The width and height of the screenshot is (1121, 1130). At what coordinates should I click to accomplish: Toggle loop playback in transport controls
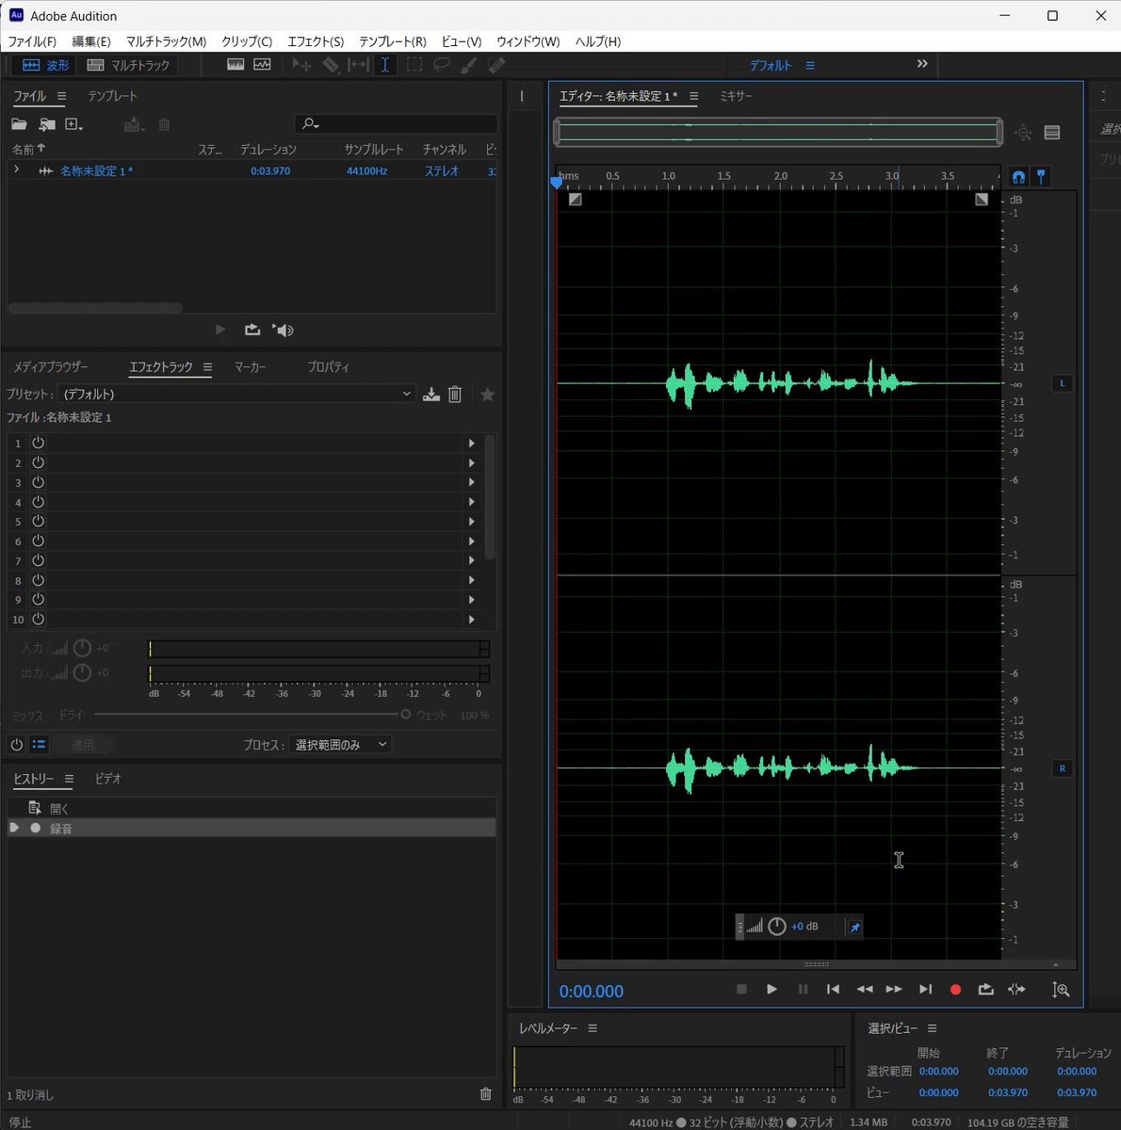pos(985,990)
